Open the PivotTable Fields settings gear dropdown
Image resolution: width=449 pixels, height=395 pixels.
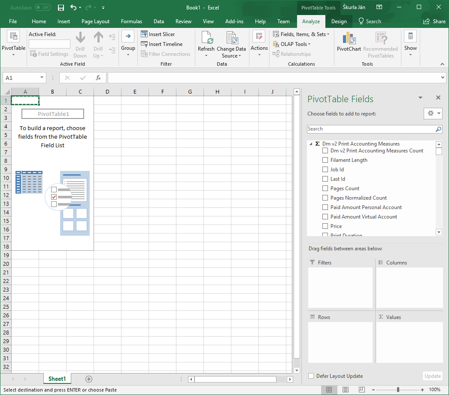[x=433, y=113]
